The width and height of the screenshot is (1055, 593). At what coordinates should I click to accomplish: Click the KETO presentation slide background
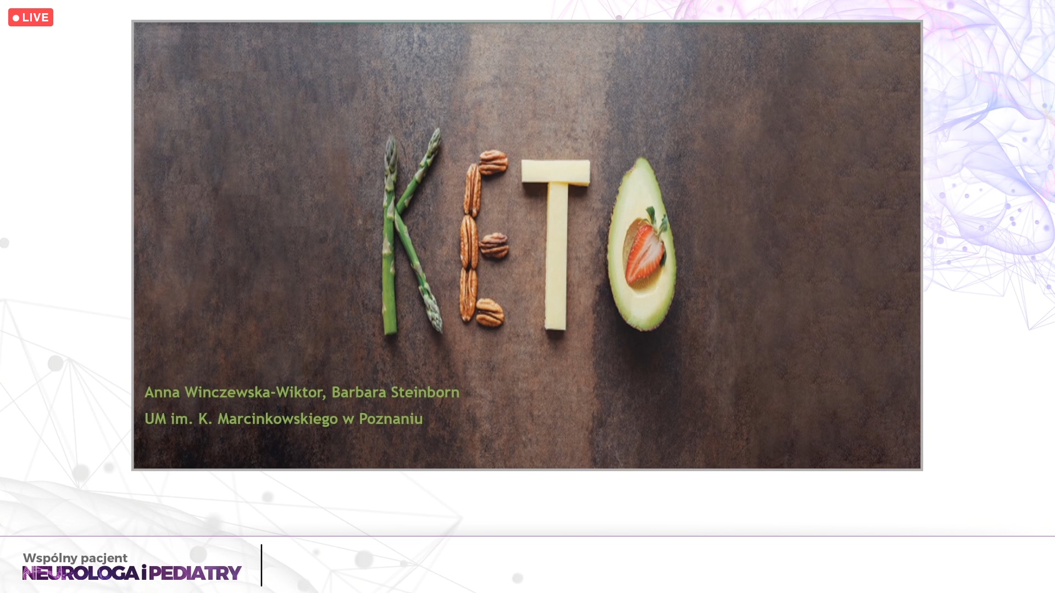click(x=527, y=245)
